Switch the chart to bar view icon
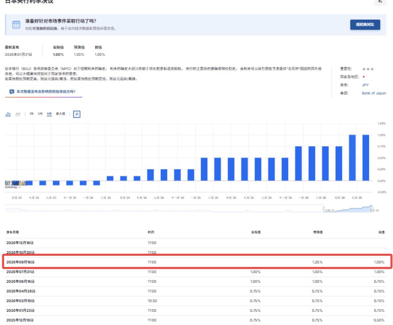 click(8, 114)
